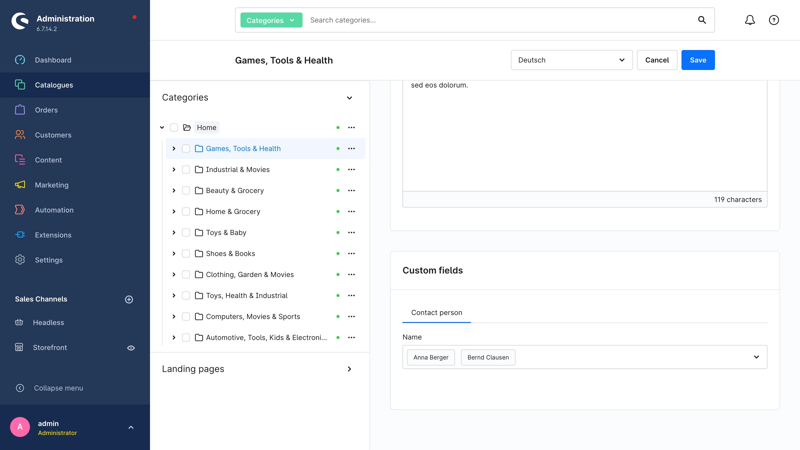Expand the Beauty & Grocery tree node
The height and width of the screenshot is (450, 800).
[x=173, y=190]
